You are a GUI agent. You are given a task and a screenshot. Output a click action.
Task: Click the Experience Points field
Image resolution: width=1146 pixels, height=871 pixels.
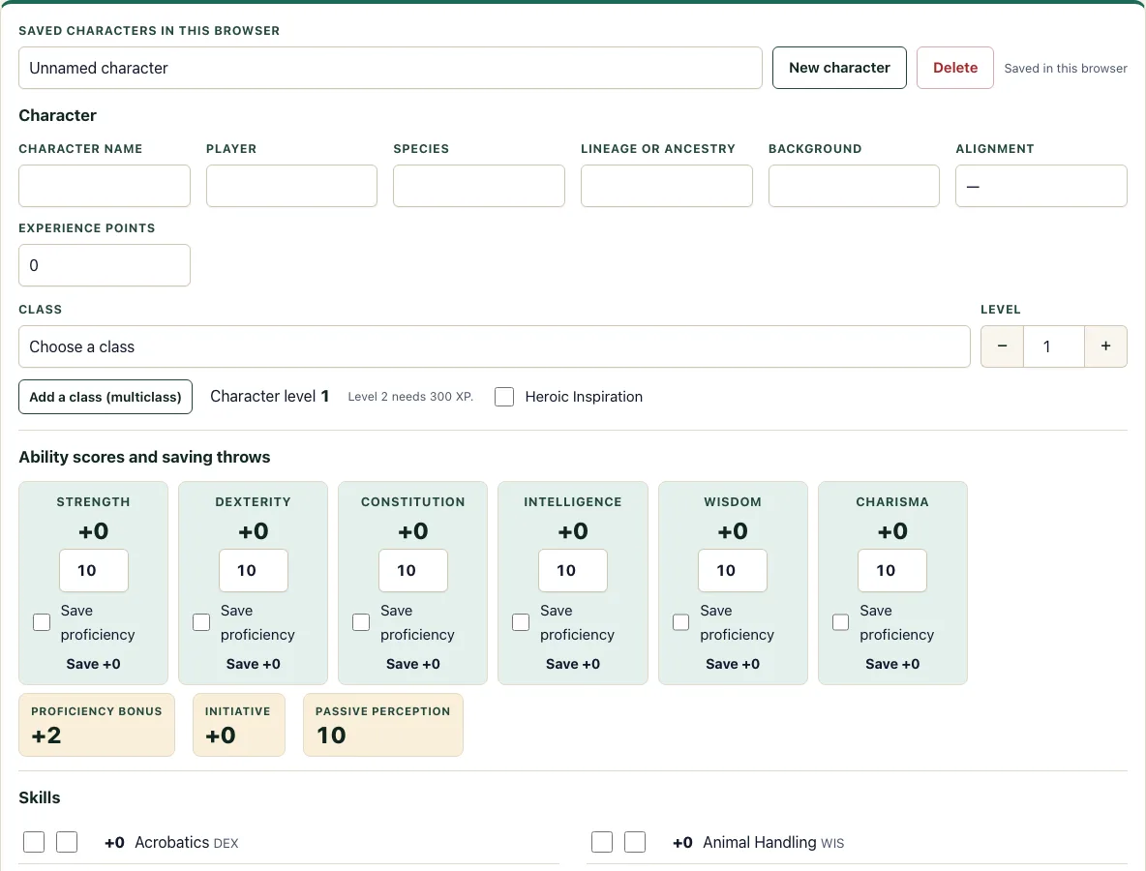105,265
